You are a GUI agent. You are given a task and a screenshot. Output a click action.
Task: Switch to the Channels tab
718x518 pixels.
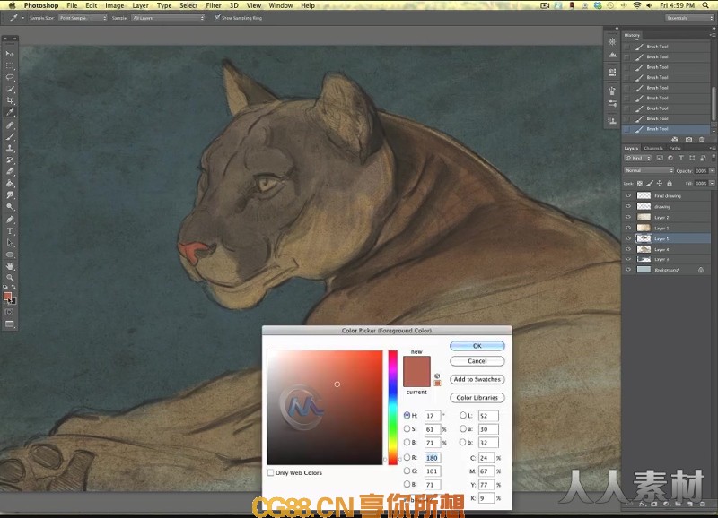click(x=653, y=148)
